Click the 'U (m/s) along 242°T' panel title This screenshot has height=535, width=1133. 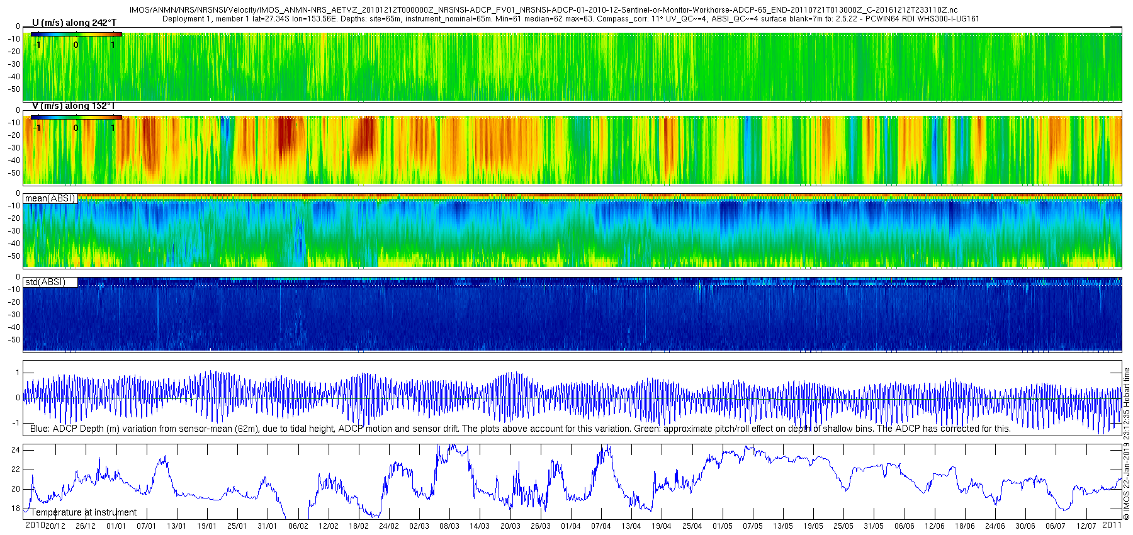click(x=74, y=23)
